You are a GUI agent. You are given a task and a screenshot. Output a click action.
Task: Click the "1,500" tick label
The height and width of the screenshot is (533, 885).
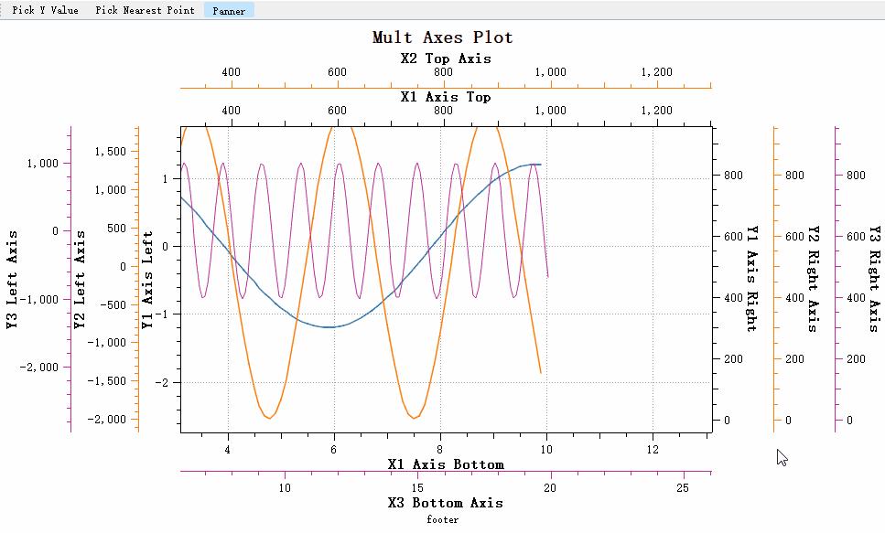tap(111, 151)
